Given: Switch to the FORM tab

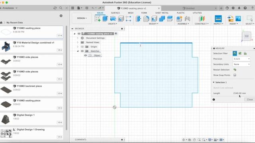Looking at the screenshot, I should 144,13.
